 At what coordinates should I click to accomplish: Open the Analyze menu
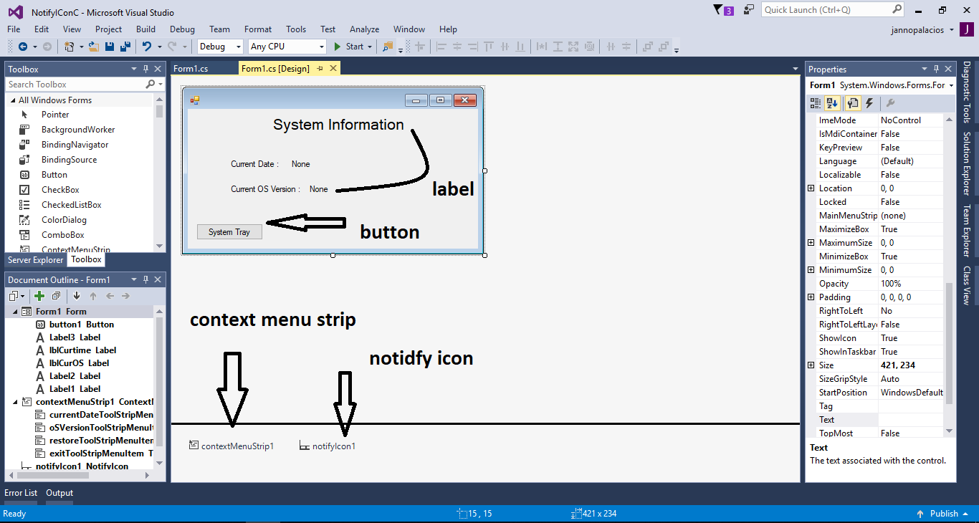coord(364,29)
